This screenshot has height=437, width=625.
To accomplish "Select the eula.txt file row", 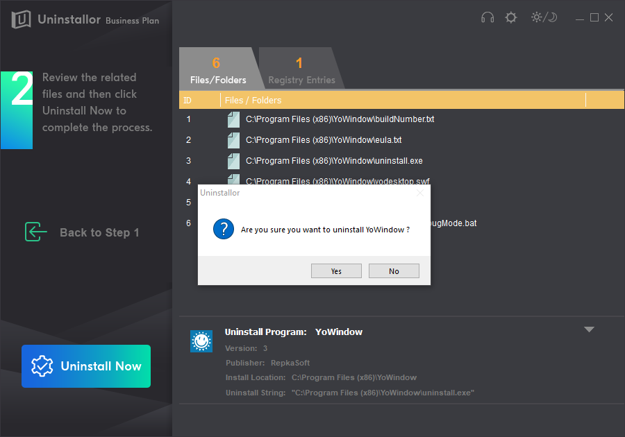I will pyautogui.click(x=401, y=140).
